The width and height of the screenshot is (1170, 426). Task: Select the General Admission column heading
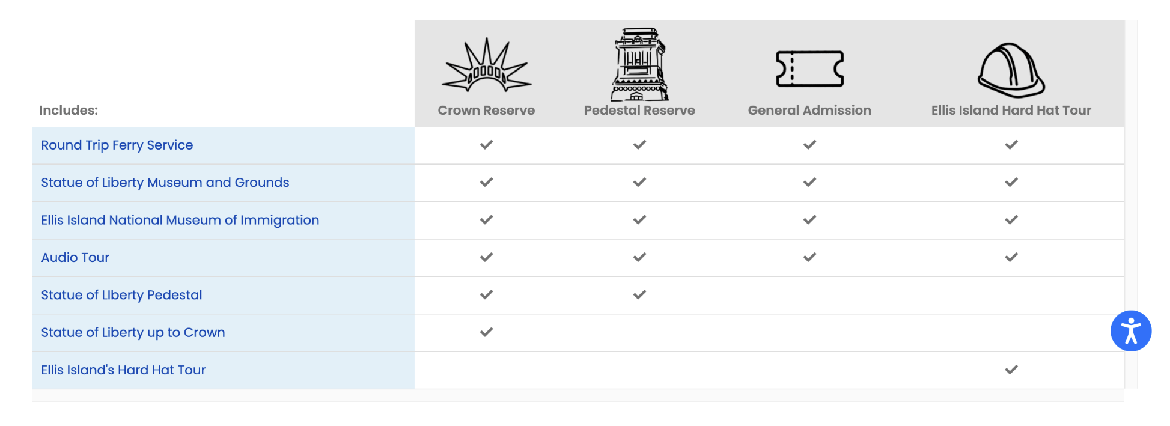click(809, 111)
